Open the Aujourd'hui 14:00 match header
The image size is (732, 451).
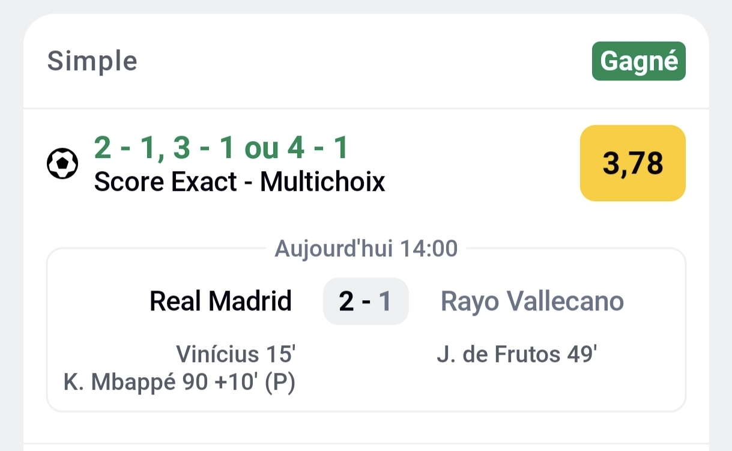coord(366,248)
